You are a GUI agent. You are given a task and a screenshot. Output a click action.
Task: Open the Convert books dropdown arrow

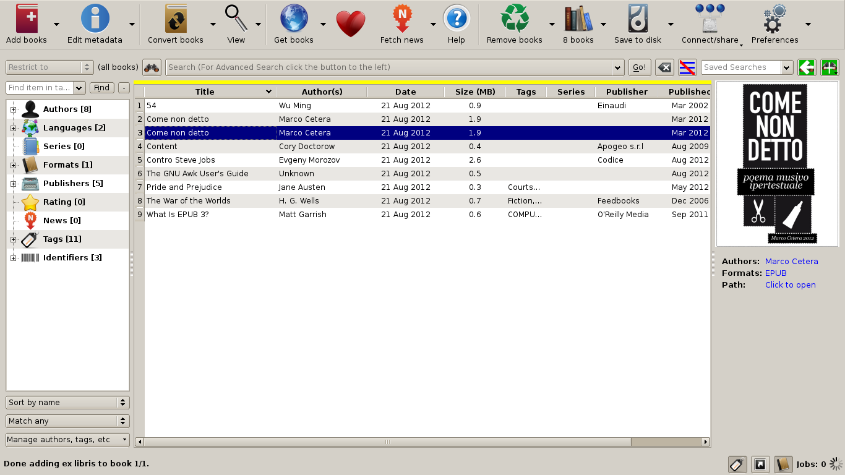coord(213,24)
